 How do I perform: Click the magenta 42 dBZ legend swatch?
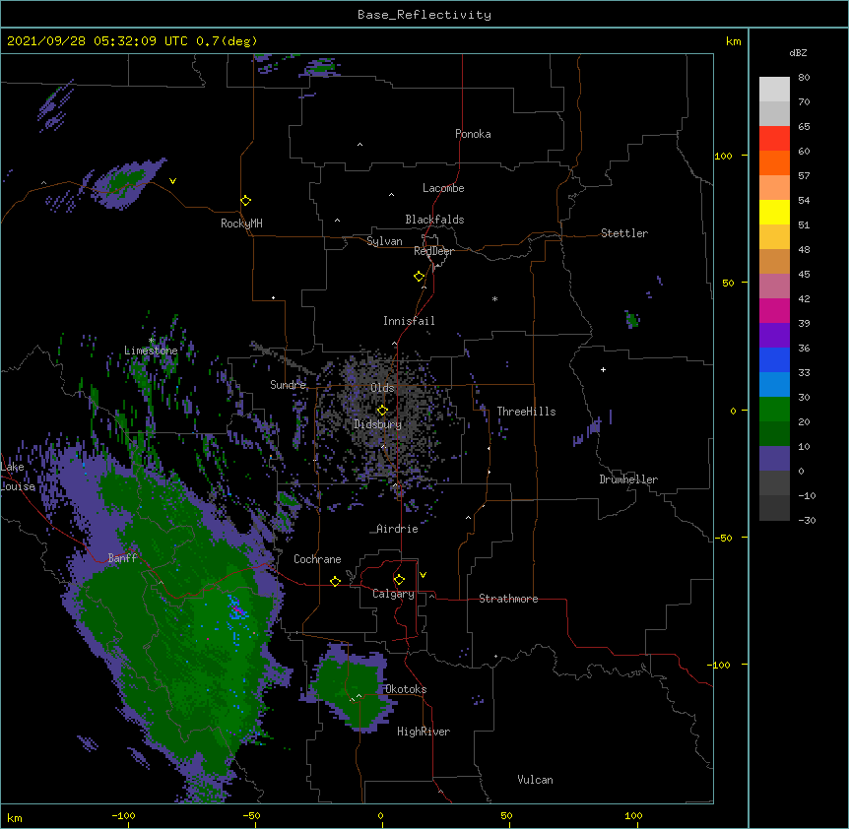click(774, 310)
